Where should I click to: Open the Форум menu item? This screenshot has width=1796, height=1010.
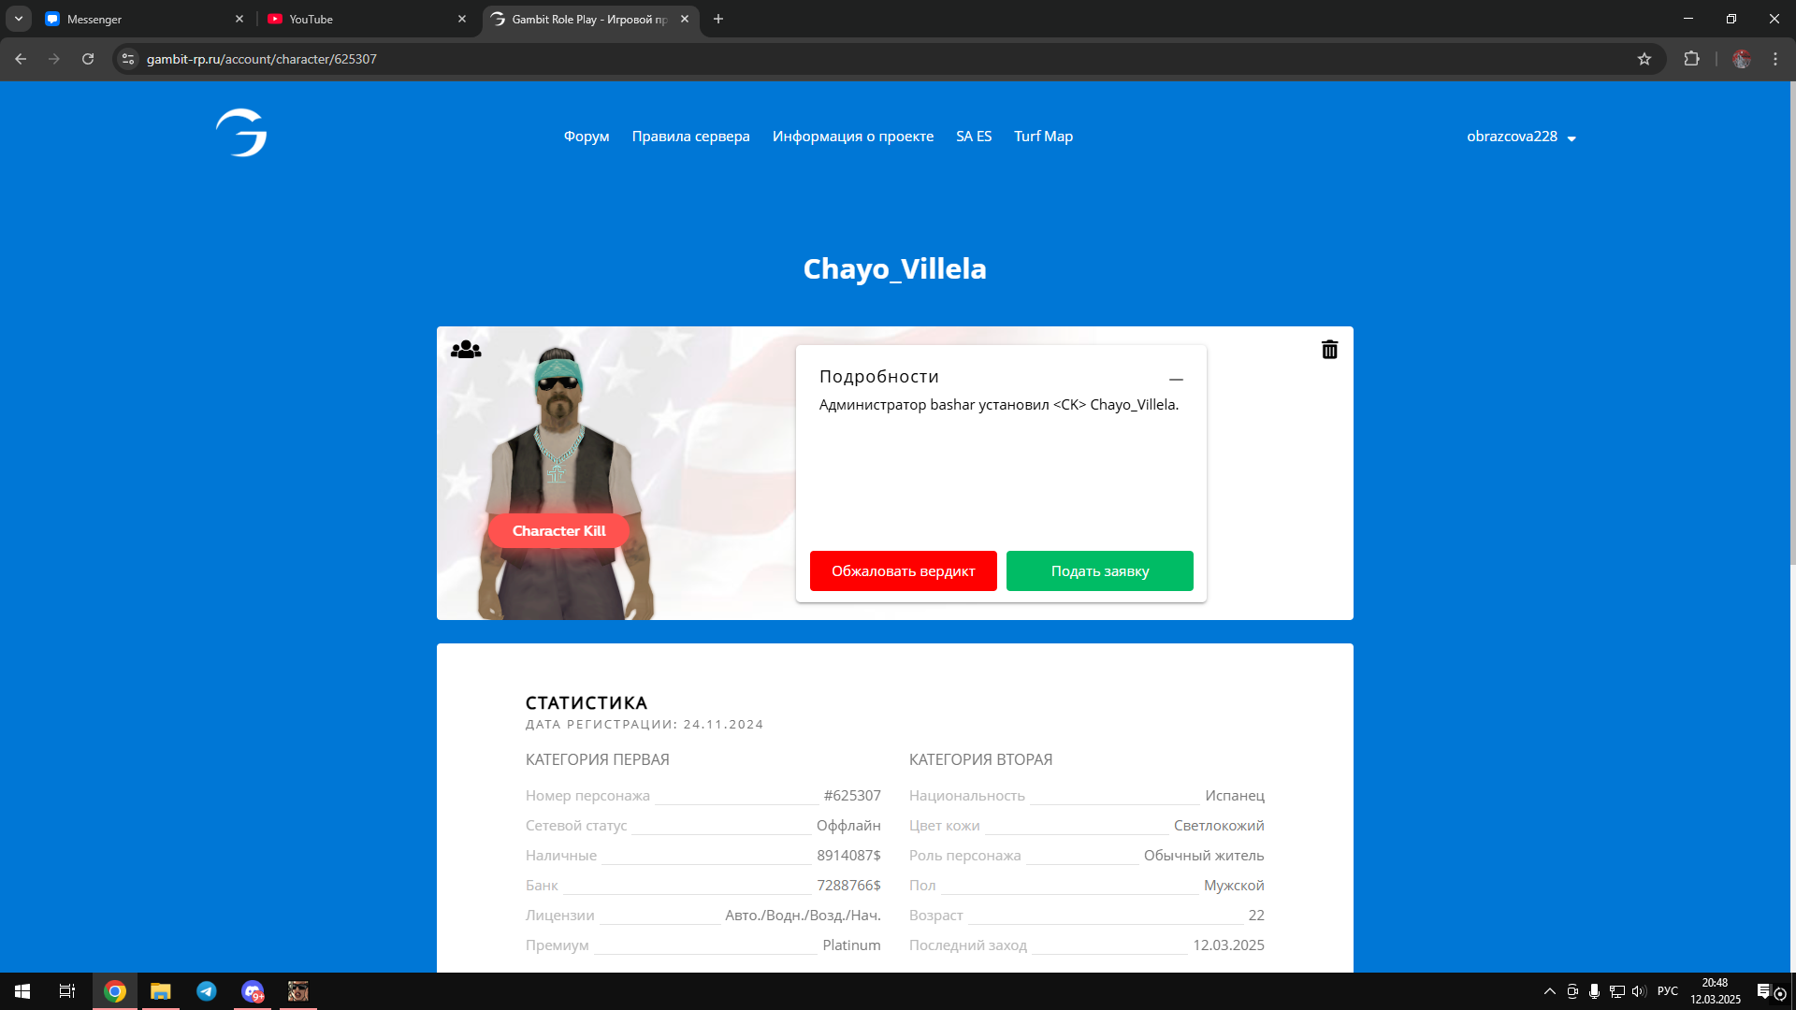pos(587,137)
